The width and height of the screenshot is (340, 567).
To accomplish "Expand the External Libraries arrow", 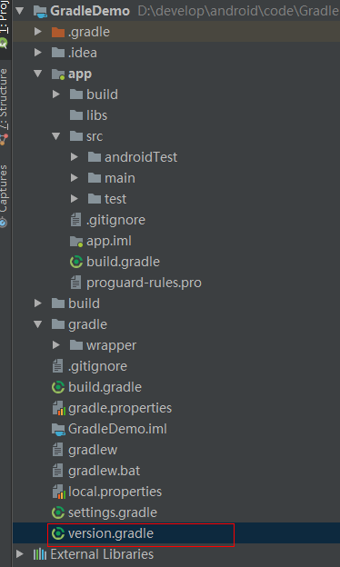I will point(20,554).
